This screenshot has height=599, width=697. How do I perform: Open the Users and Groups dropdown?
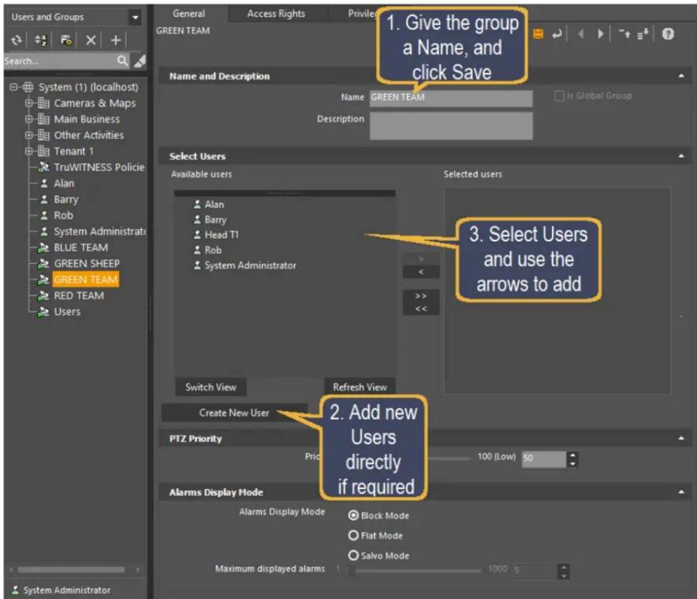click(x=135, y=17)
